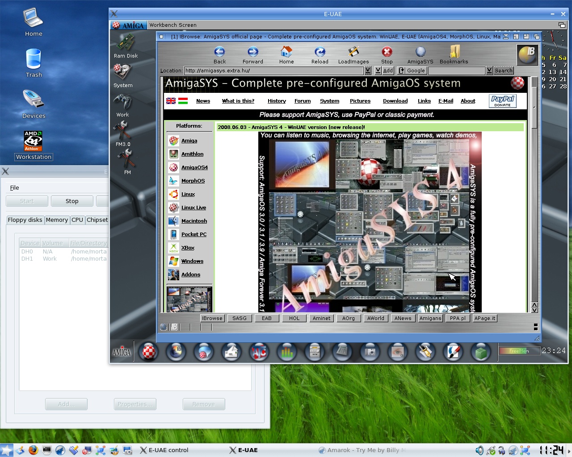Viewport: 572px width, 457px height.
Task: Click the FreeMem memory gauge
Action: [519, 351]
